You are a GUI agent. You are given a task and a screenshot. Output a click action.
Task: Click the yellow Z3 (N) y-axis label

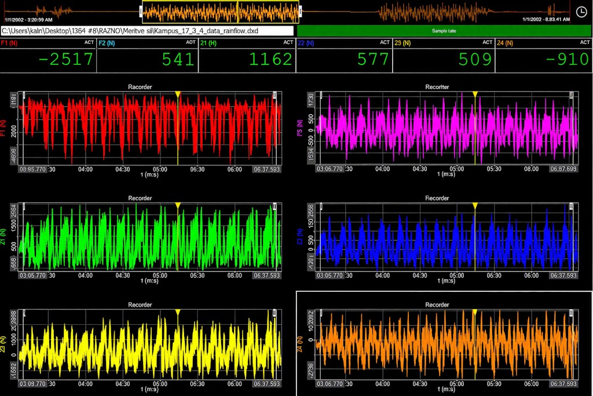(x=3, y=344)
